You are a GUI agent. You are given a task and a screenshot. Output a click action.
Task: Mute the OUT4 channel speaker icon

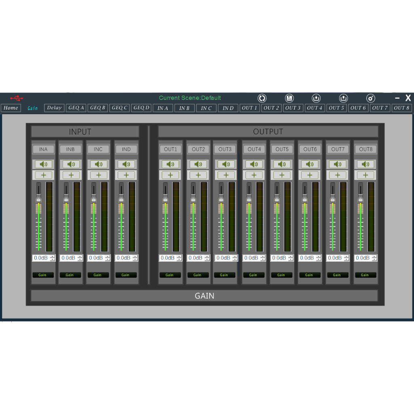(254, 164)
